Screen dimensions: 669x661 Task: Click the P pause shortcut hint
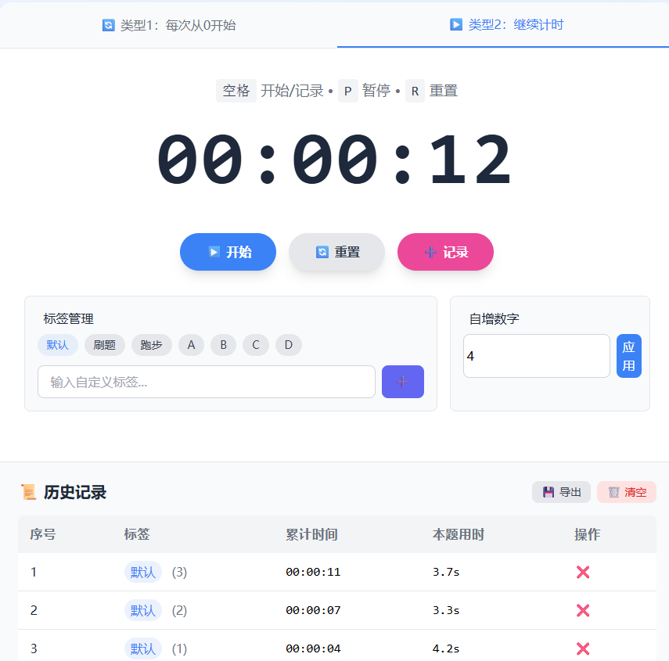coord(347,91)
